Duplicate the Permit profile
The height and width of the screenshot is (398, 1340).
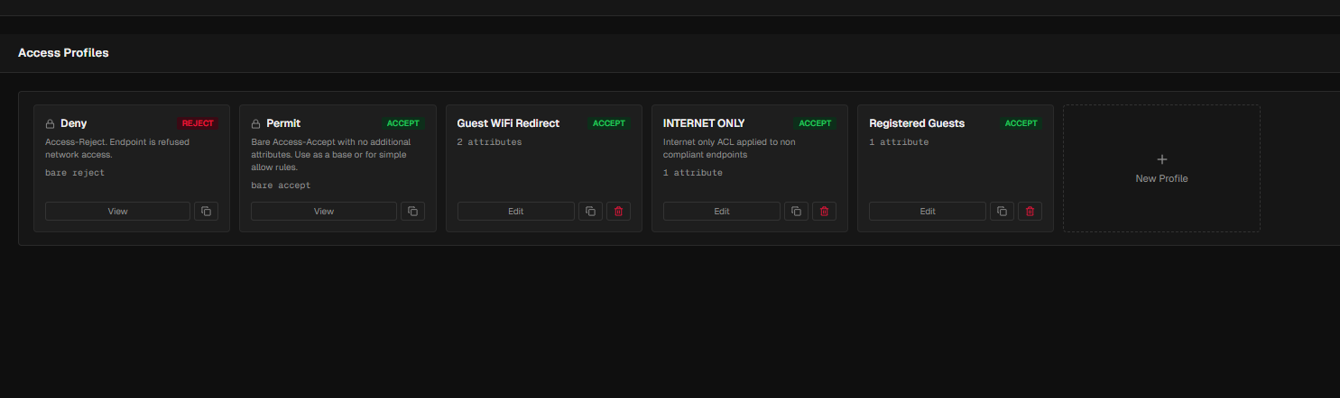click(x=412, y=211)
